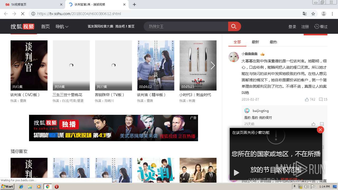Click commenter name baijingting

click(261, 111)
